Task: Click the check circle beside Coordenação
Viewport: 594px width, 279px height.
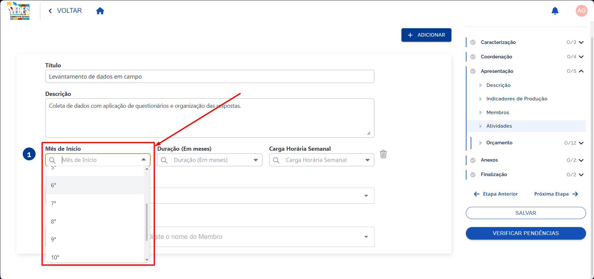Action: [x=473, y=57]
